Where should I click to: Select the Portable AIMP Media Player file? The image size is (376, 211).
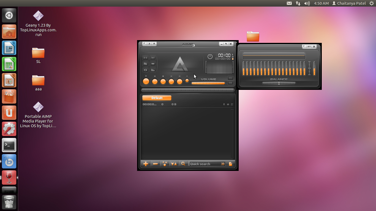[x=38, y=115]
